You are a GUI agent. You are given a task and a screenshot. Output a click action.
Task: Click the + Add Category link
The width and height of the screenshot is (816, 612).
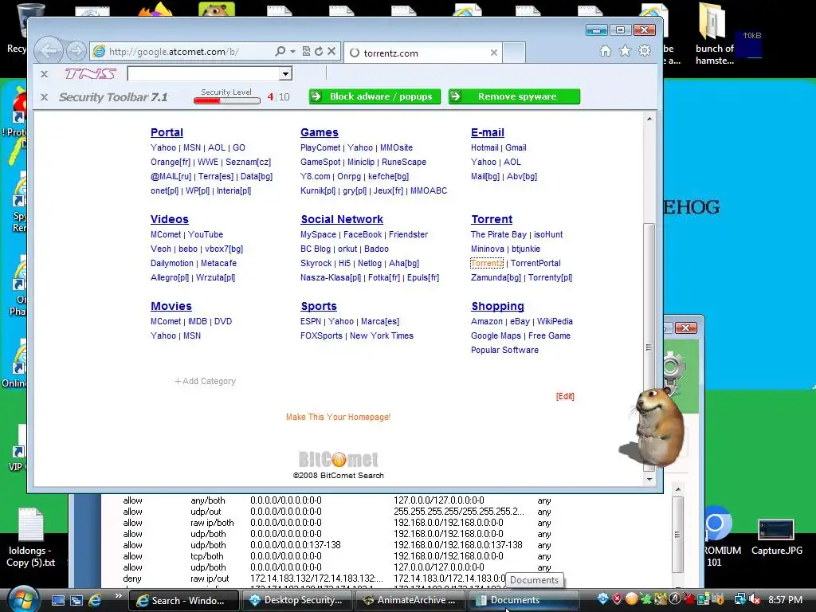click(205, 382)
